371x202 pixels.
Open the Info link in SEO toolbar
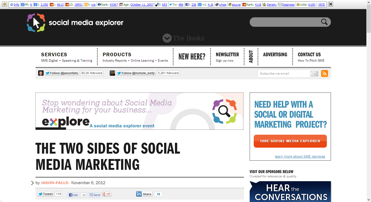tap(16, 5)
